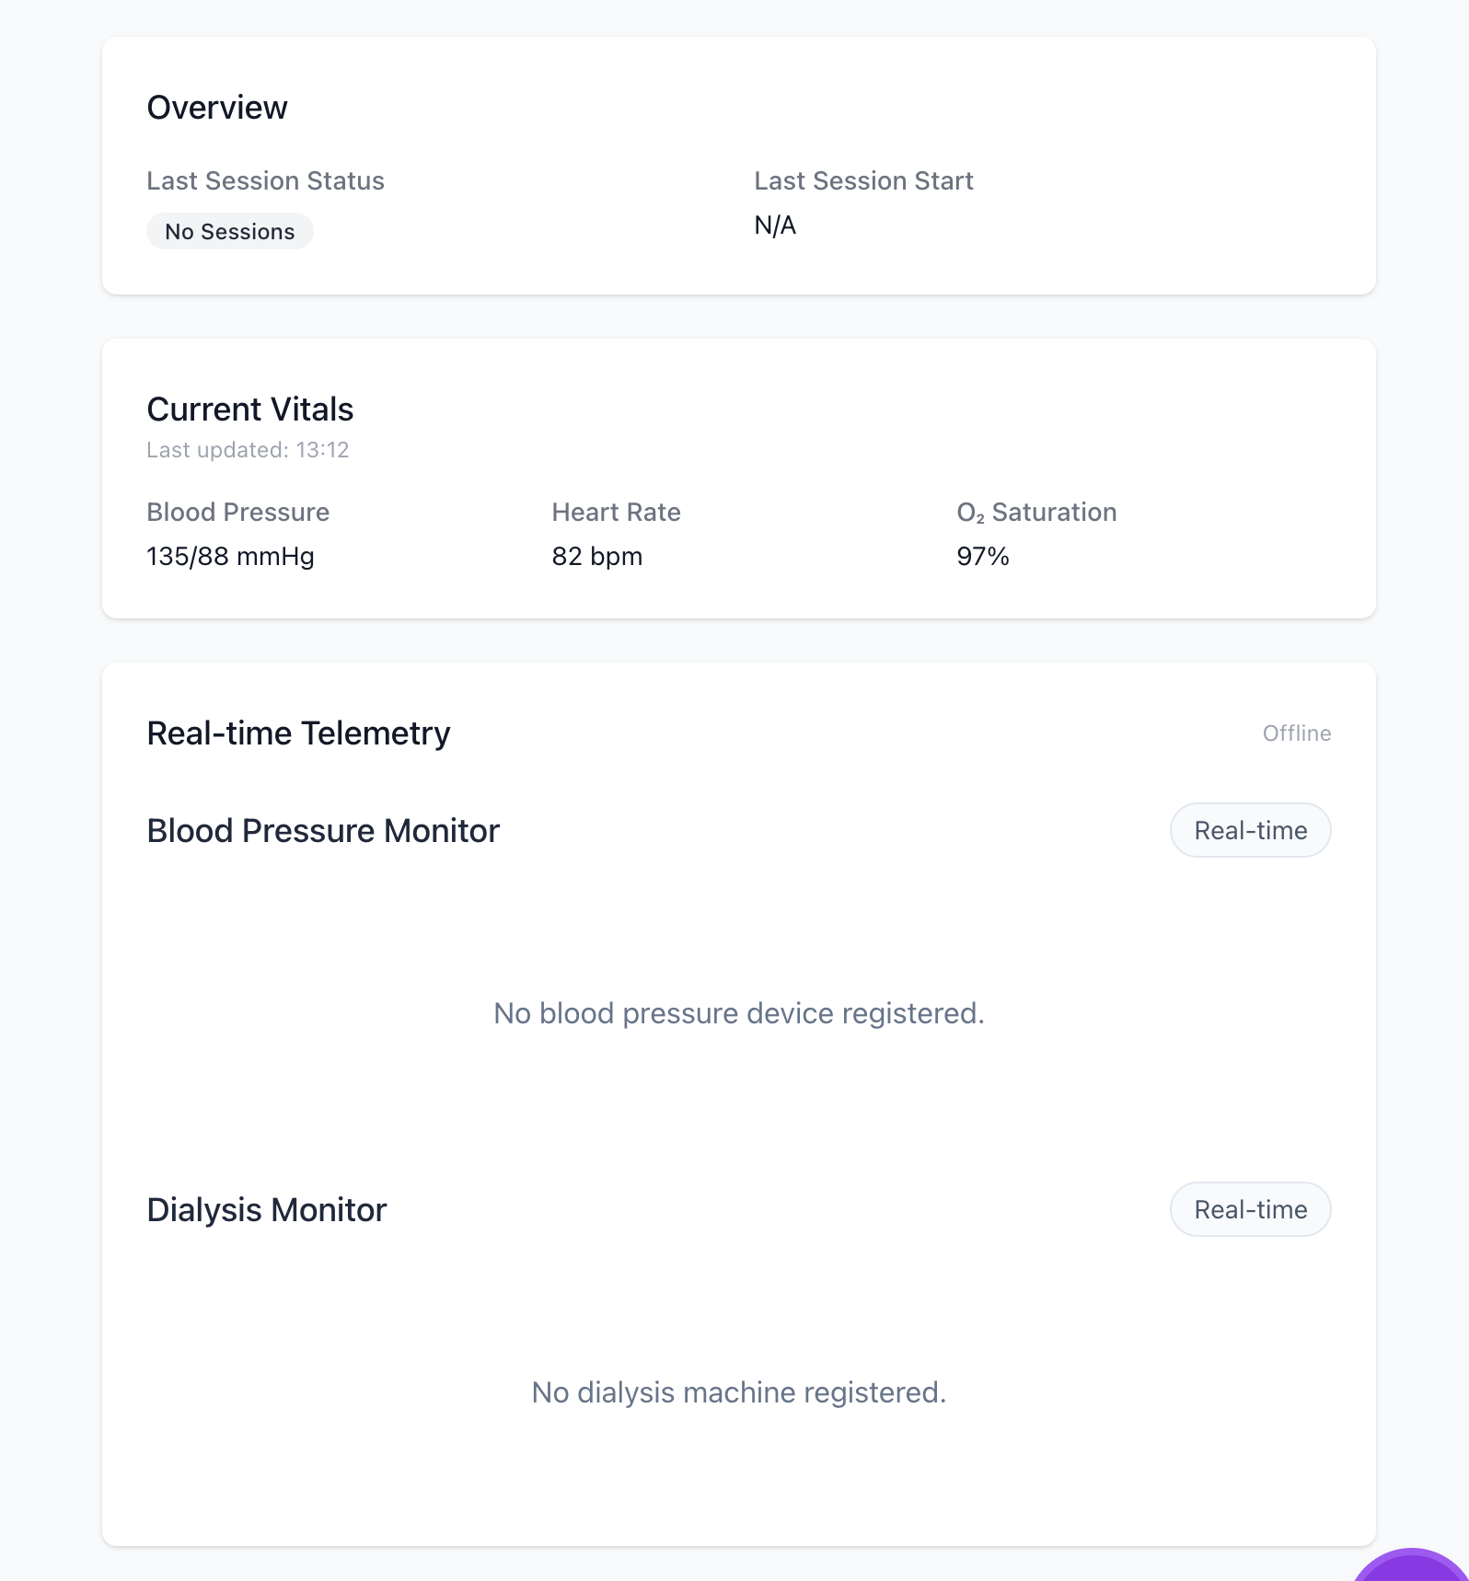The image size is (1469, 1581).
Task: Click Blood Pressure Monitor's Real-time badge
Action: coord(1250,830)
